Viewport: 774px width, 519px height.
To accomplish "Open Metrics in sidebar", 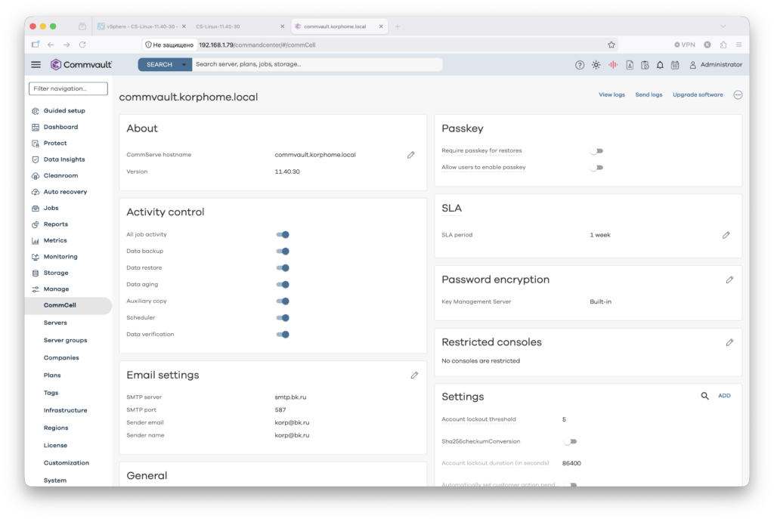I will click(54, 241).
